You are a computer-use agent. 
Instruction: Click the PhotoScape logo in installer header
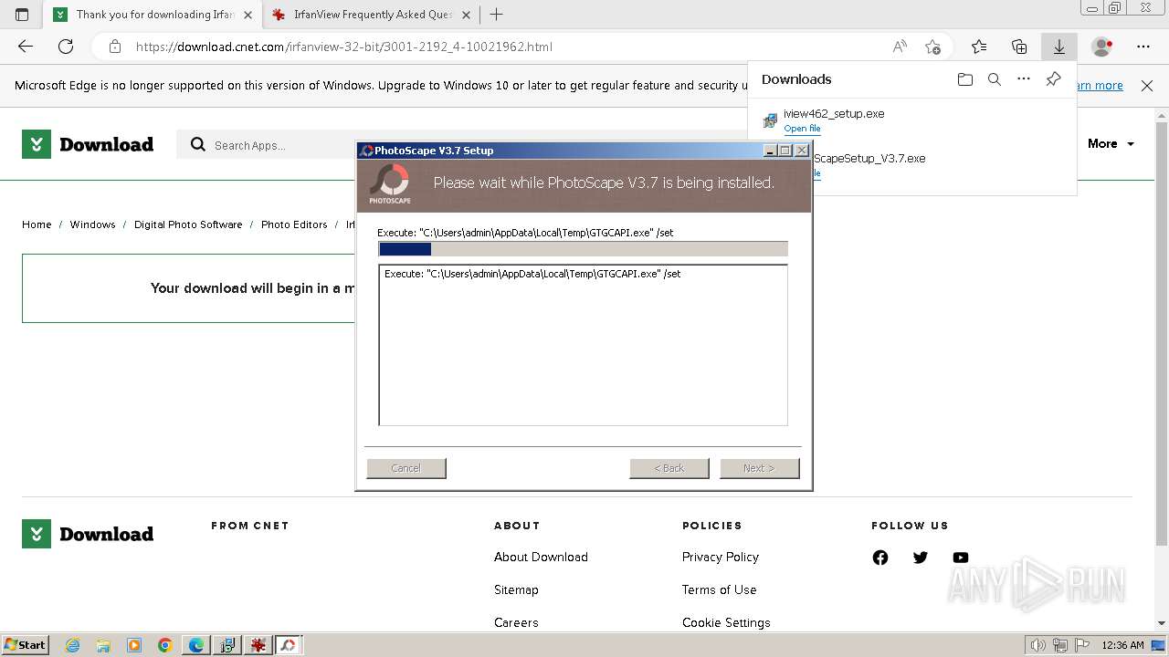pos(390,183)
